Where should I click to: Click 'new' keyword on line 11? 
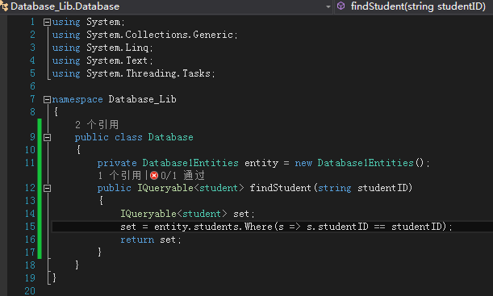(x=303, y=163)
